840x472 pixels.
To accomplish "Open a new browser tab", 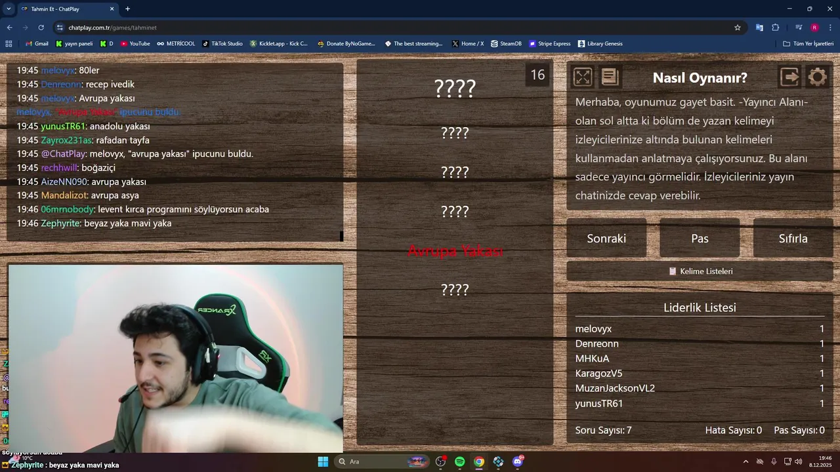I will (127, 9).
